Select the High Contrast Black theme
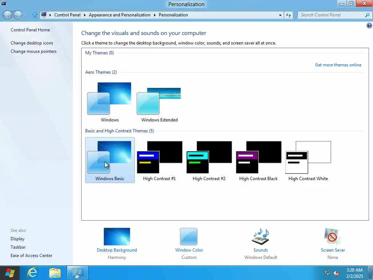Screen dimensions: 373x280 tap(259, 160)
